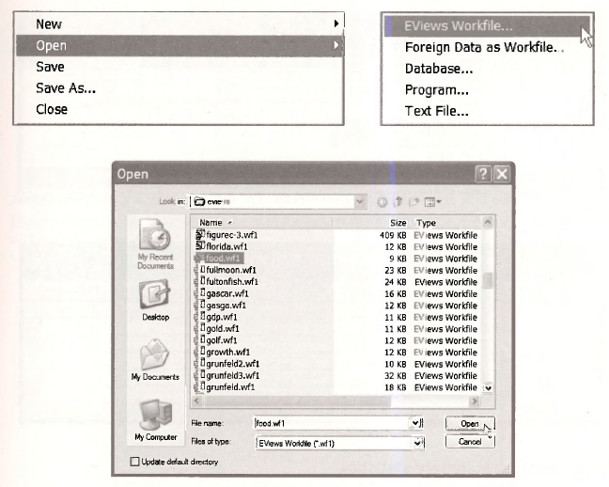Click the vertical scrollbar thumb
The image size is (609, 487).
coord(488,280)
